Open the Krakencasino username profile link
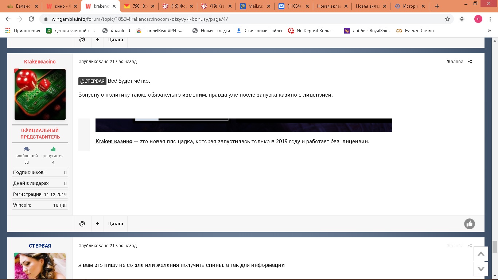The width and height of the screenshot is (498, 280). (40, 62)
